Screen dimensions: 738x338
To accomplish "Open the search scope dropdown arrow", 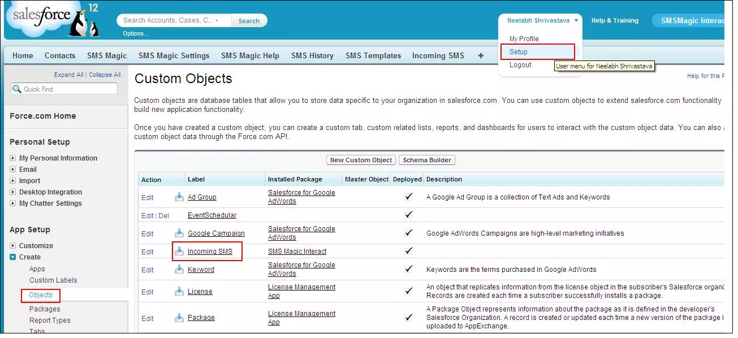I will tap(217, 20).
